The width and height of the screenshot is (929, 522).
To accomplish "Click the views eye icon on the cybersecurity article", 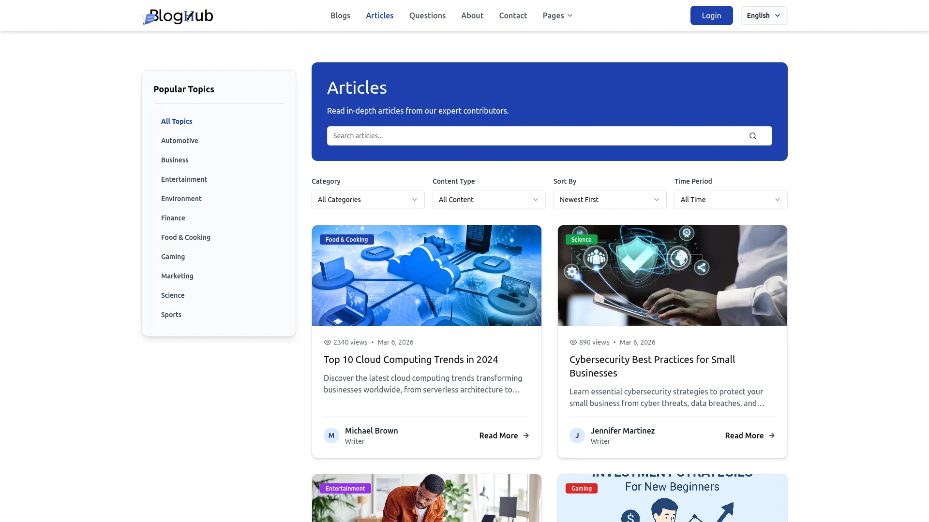I will tap(573, 342).
